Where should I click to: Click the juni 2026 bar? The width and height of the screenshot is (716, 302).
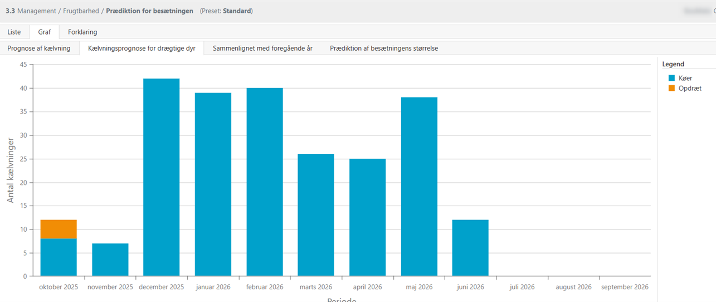point(470,248)
